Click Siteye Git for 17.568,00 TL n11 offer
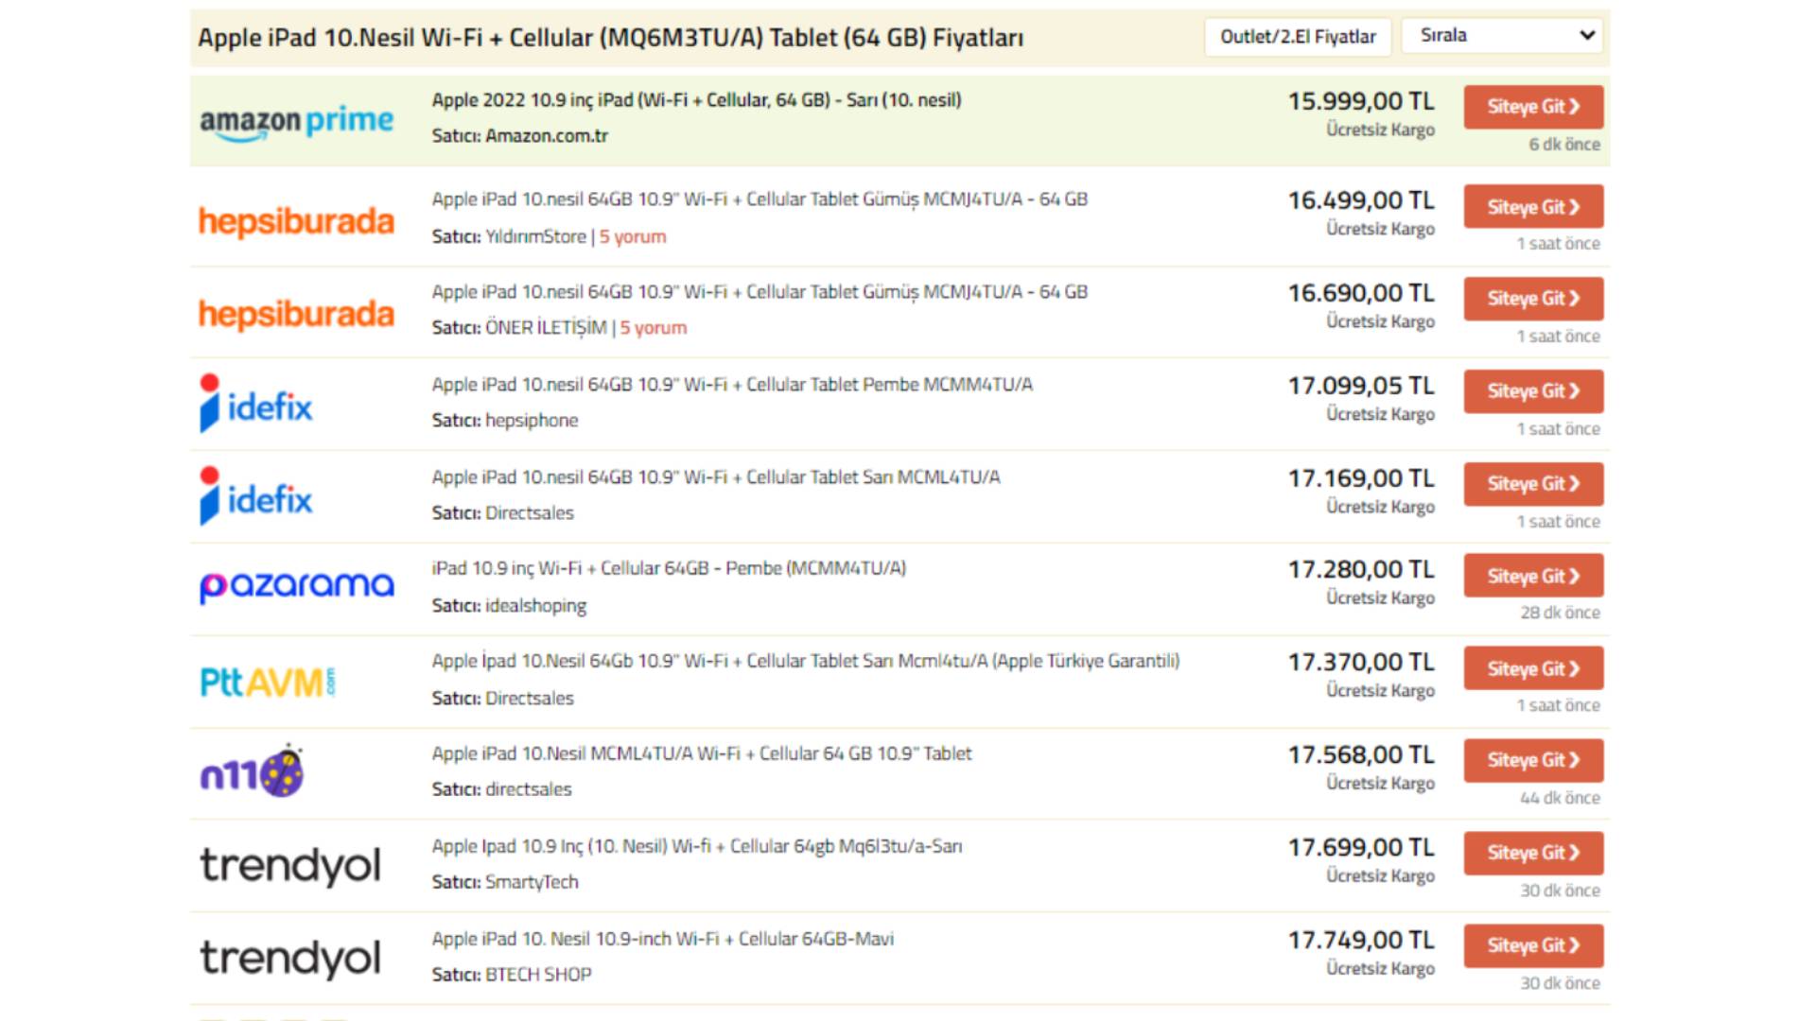1816x1021 pixels. 1533,760
